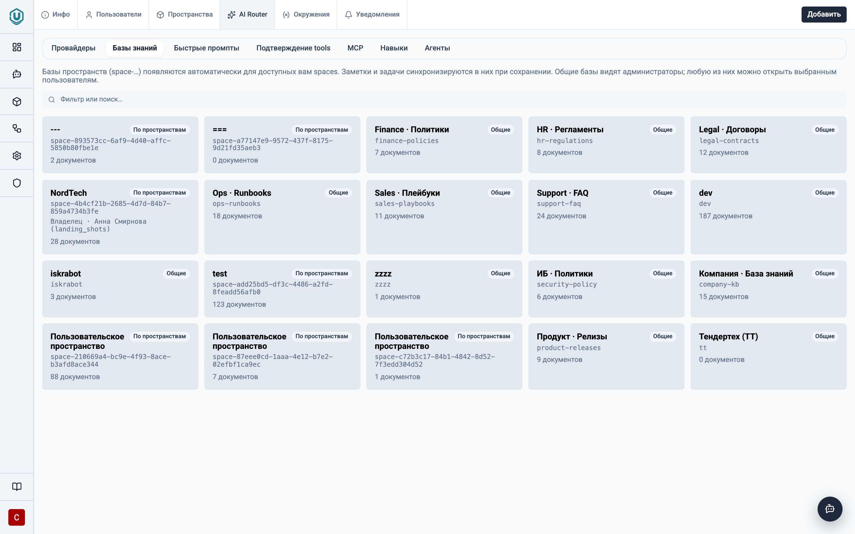Open the cube spaces icon in sidebar
Screen dimensions: 855x534
pyautogui.click(x=17, y=102)
